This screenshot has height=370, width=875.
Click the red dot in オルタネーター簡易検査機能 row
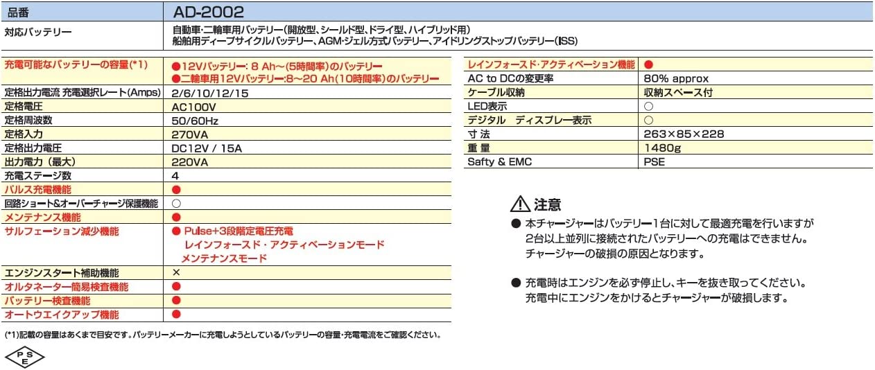click(x=176, y=287)
